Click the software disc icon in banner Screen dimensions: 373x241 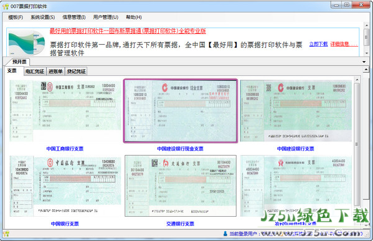coord(27,42)
